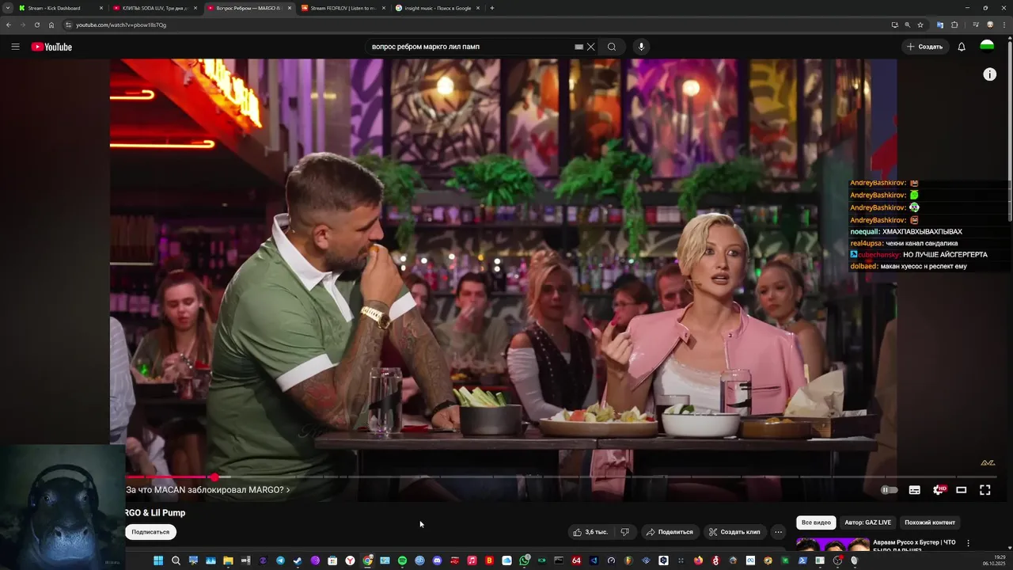Viewport: 1013px width, 570px height.
Task: Open the Авраам Руссо х Бустер video thumbnail
Action: click(x=833, y=544)
